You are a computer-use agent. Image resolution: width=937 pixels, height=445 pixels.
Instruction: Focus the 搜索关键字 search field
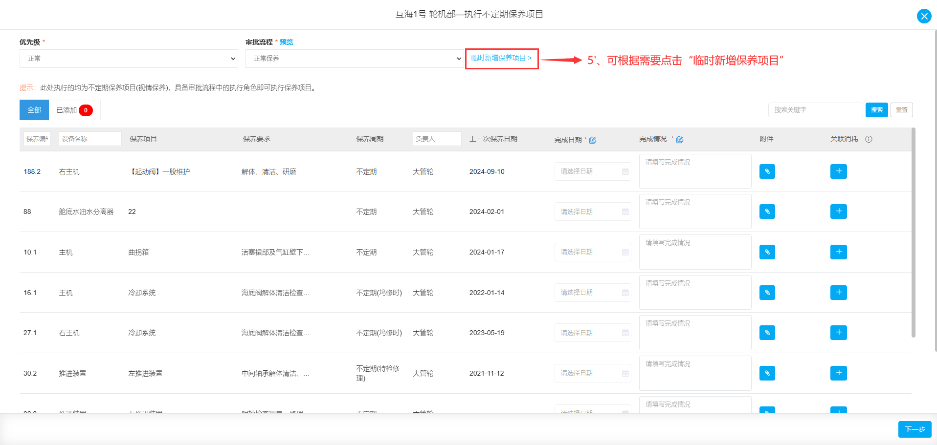[x=815, y=110]
